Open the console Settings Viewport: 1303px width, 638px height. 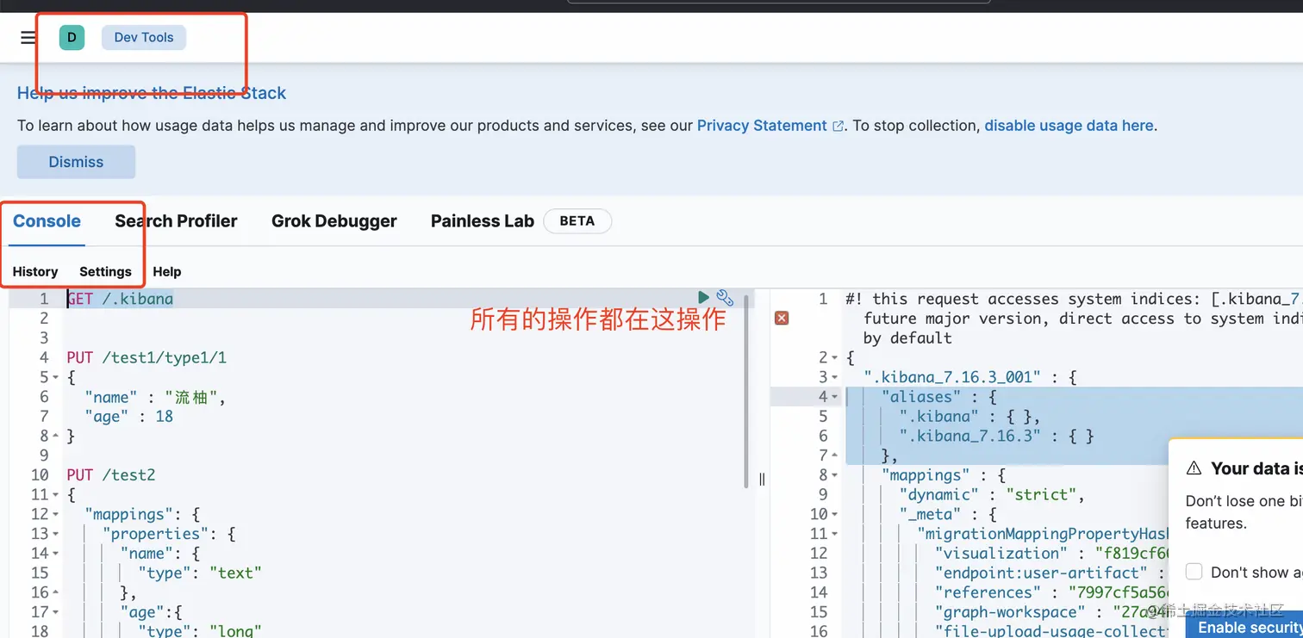pyautogui.click(x=105, y=272)
